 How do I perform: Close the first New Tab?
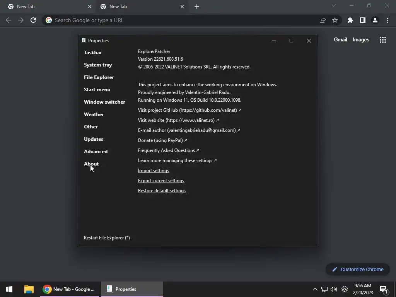click(x=89, y=7)
